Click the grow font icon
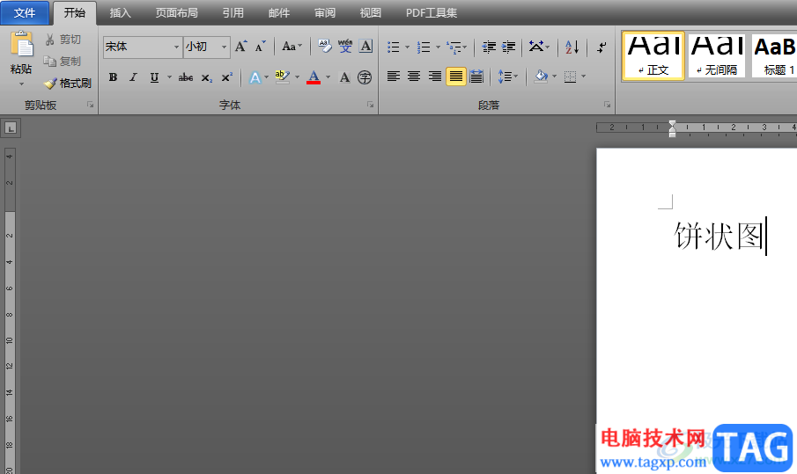 (x=241, y=47)
